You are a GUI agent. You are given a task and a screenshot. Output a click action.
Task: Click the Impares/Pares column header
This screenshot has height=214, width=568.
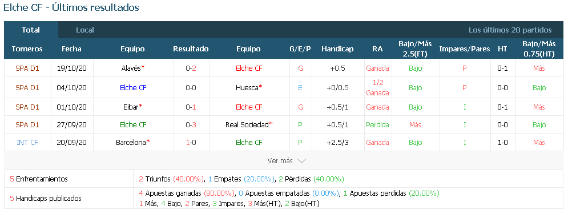pyautogui.click(x=465, y=49)
